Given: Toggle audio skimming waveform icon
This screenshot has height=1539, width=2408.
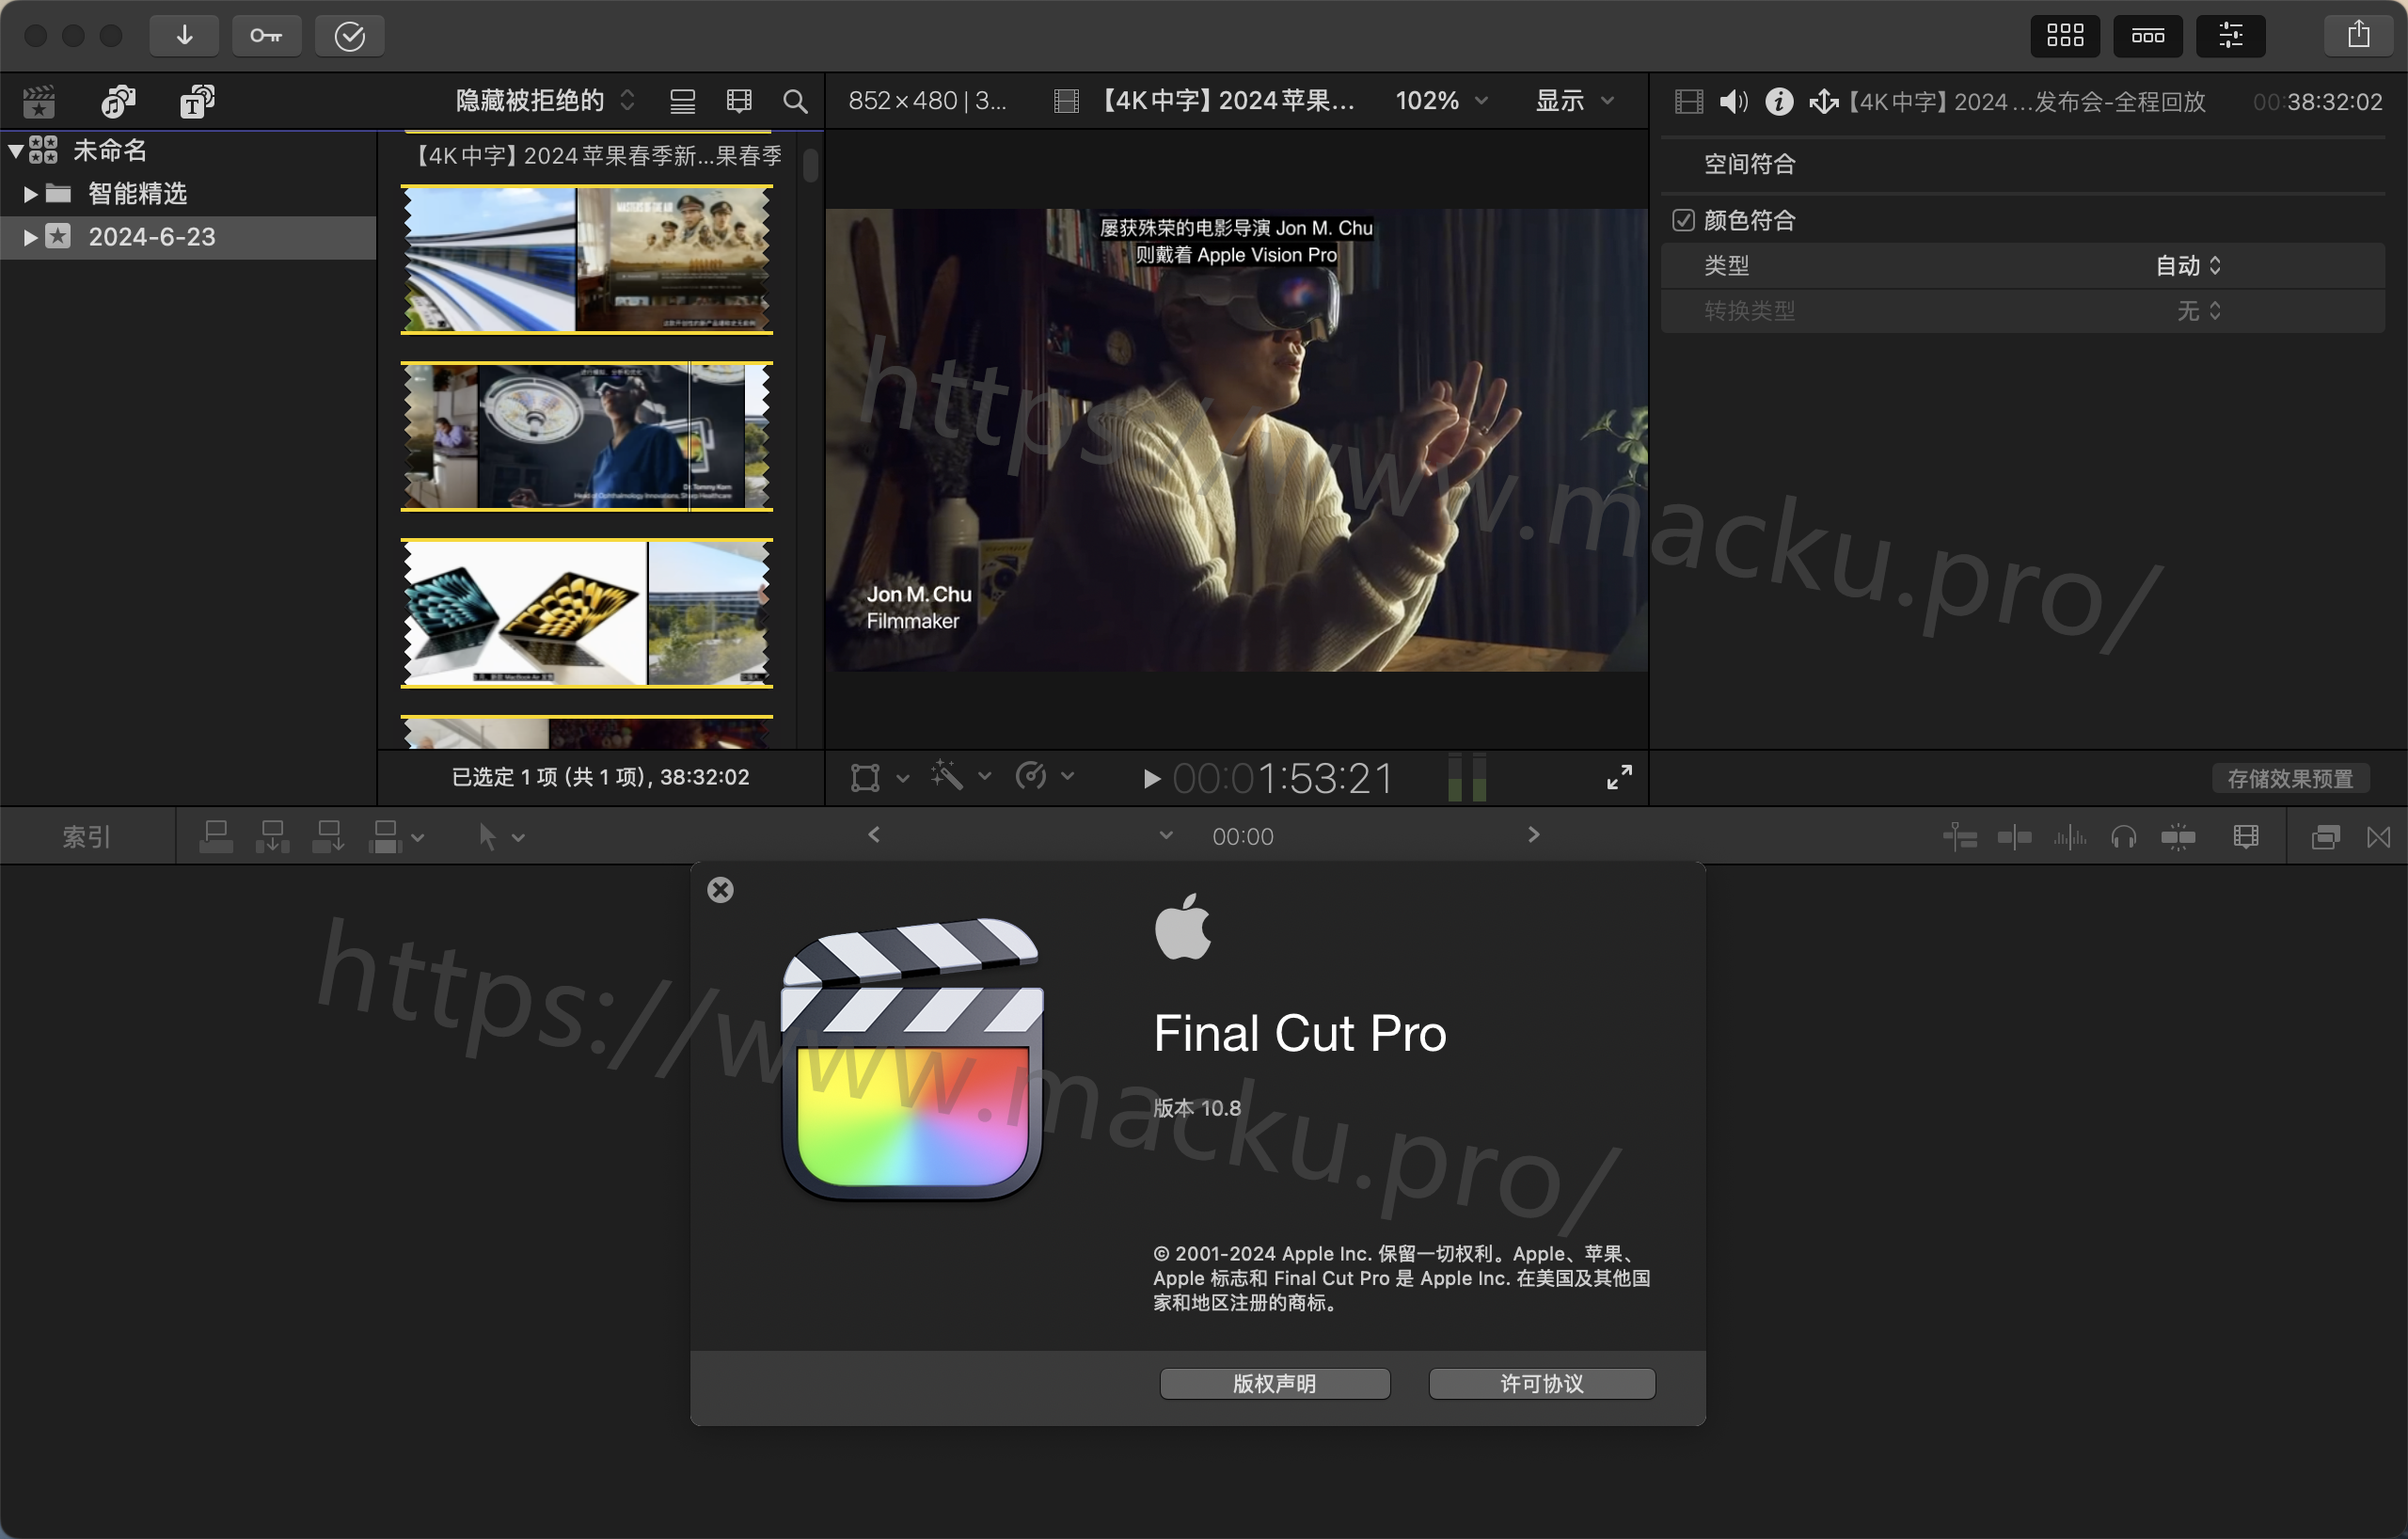Looking at the screenshot, I should coord(2069,837).
